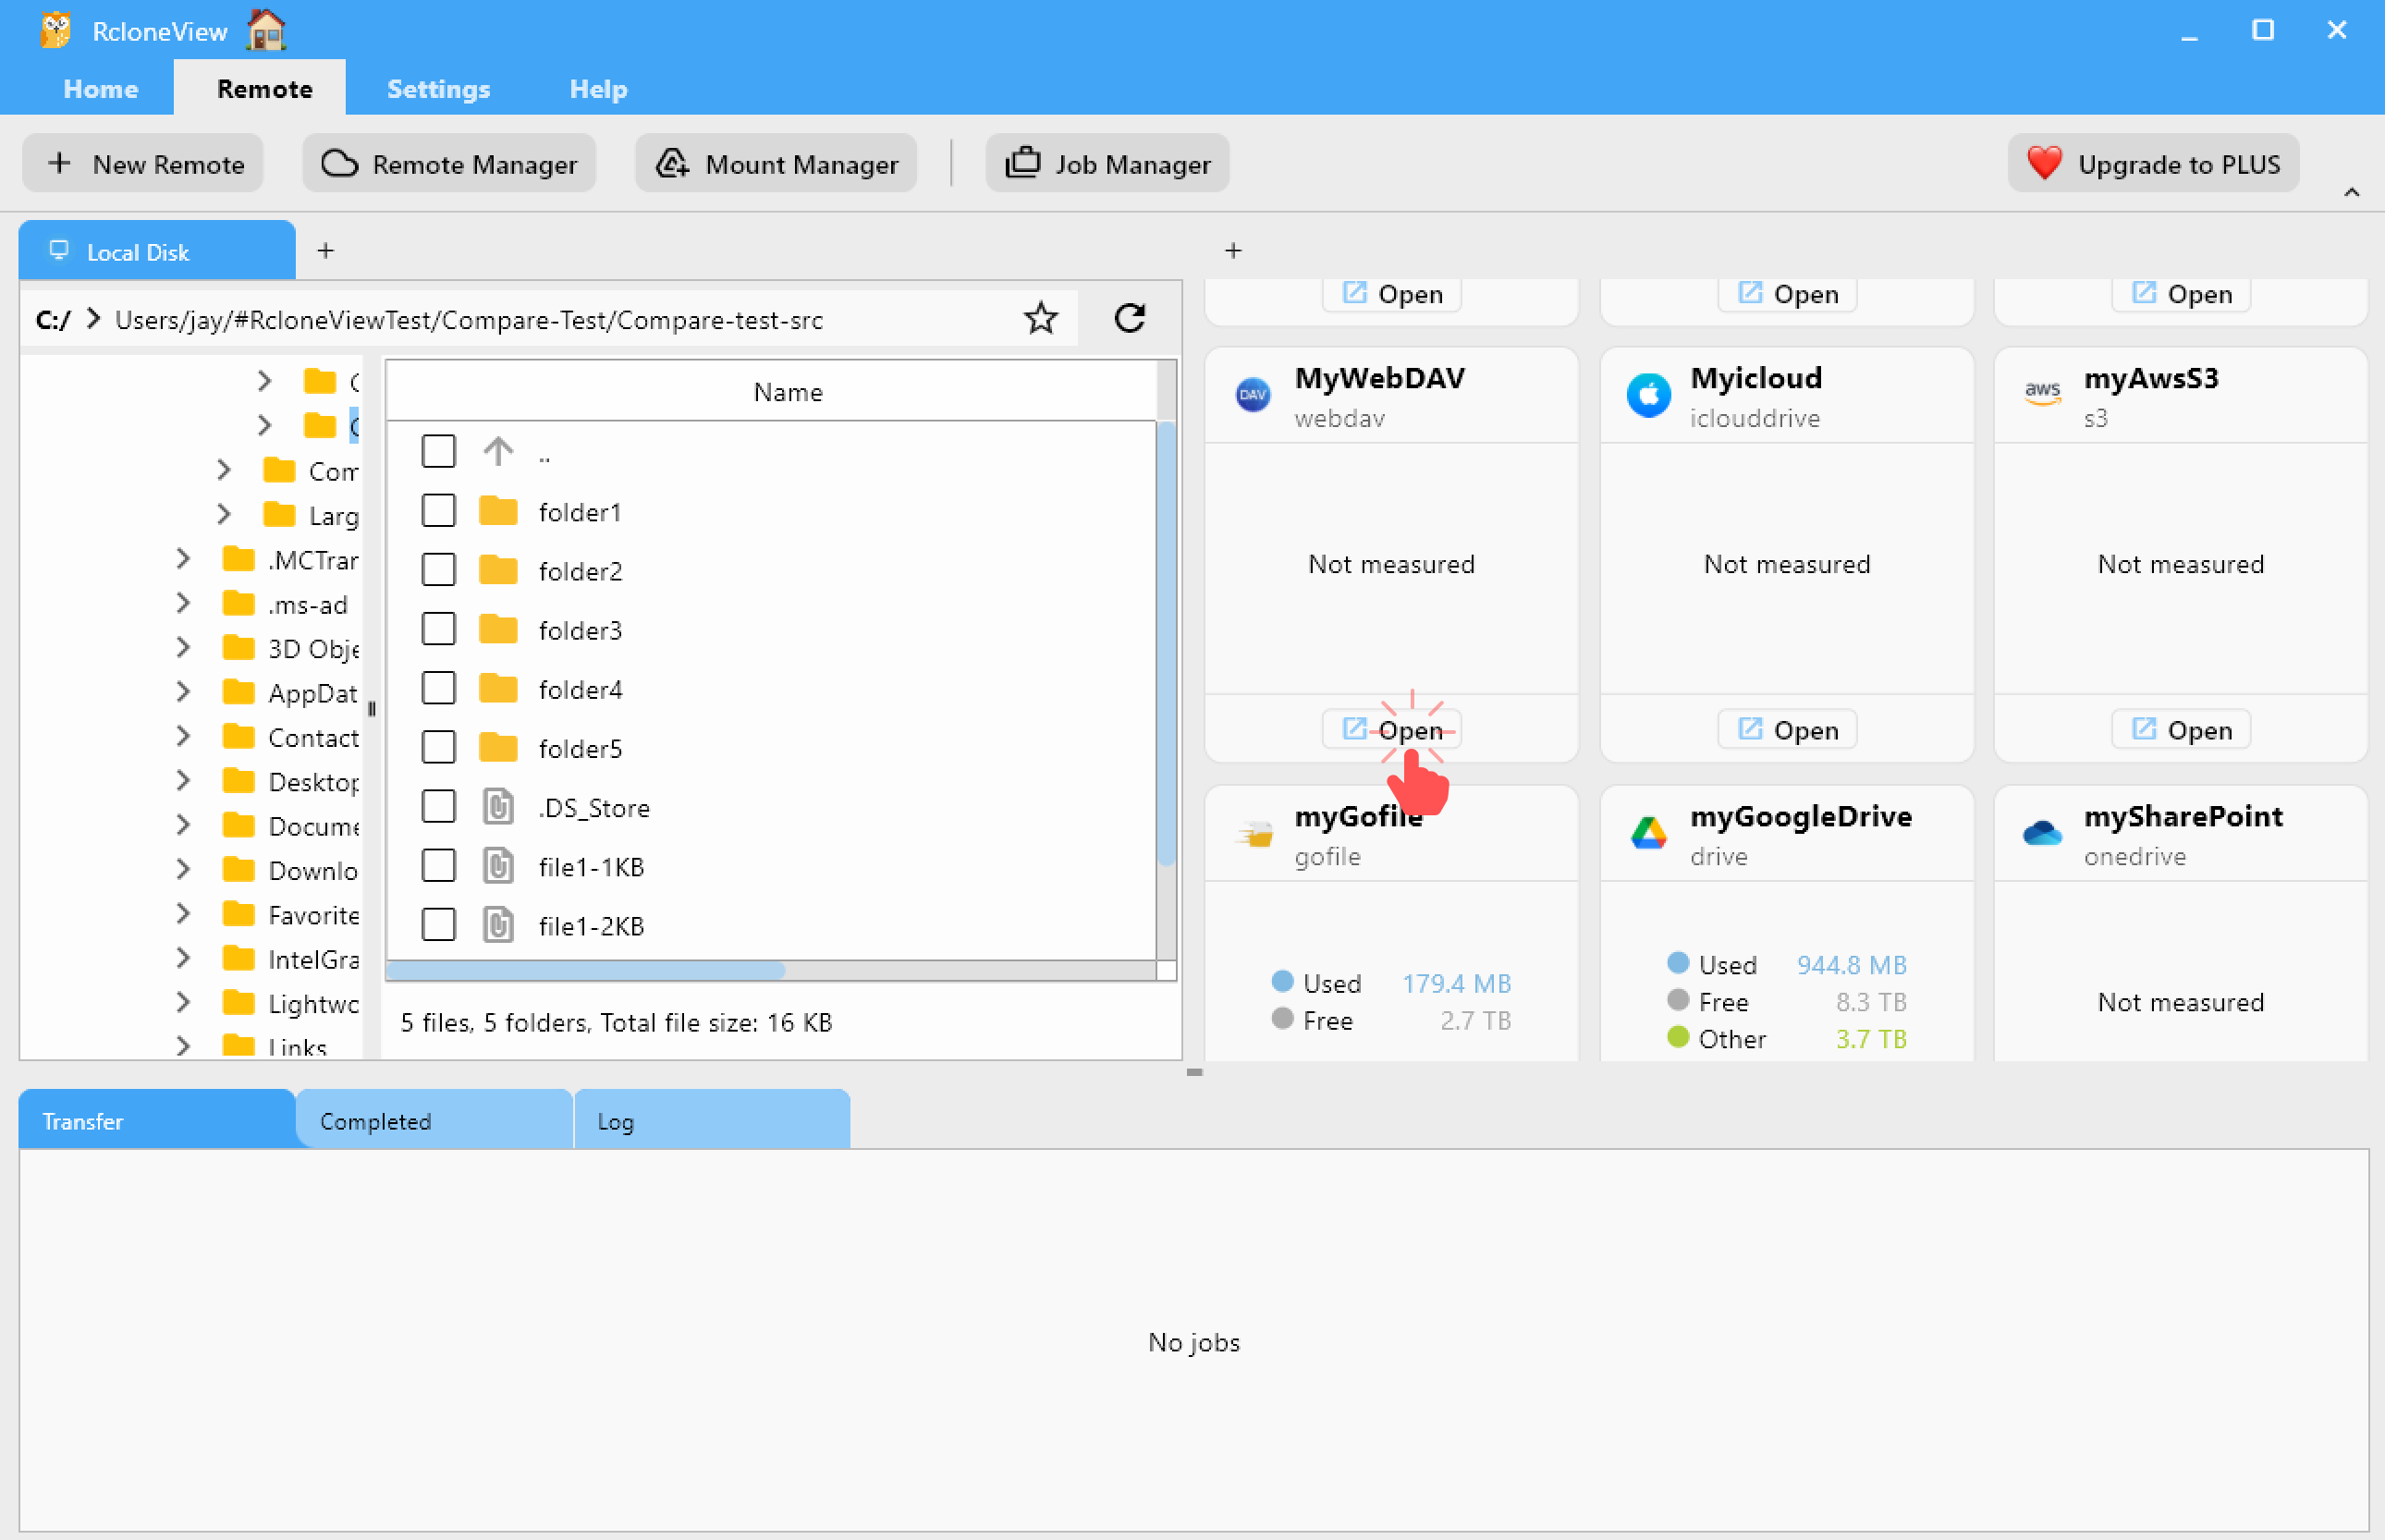Viewport: 2385px width, 1540px height.
Task: Check the file1-1KB checkbox
Action: coord(438,865)
